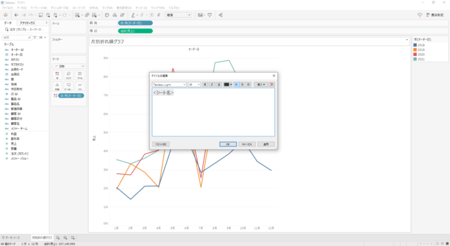Click the undo back arrow icon
This screenshot has width=450, height=246.
(16, 15)
